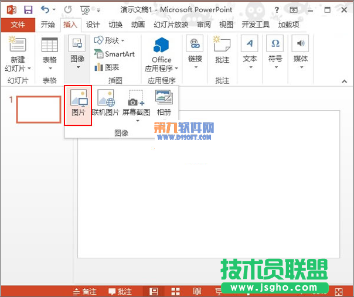
Task: Open the 切换 tab
Action: [x=115, y=25]
